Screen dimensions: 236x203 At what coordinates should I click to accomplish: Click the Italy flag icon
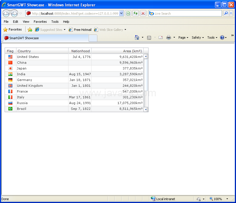coord(10,97)
